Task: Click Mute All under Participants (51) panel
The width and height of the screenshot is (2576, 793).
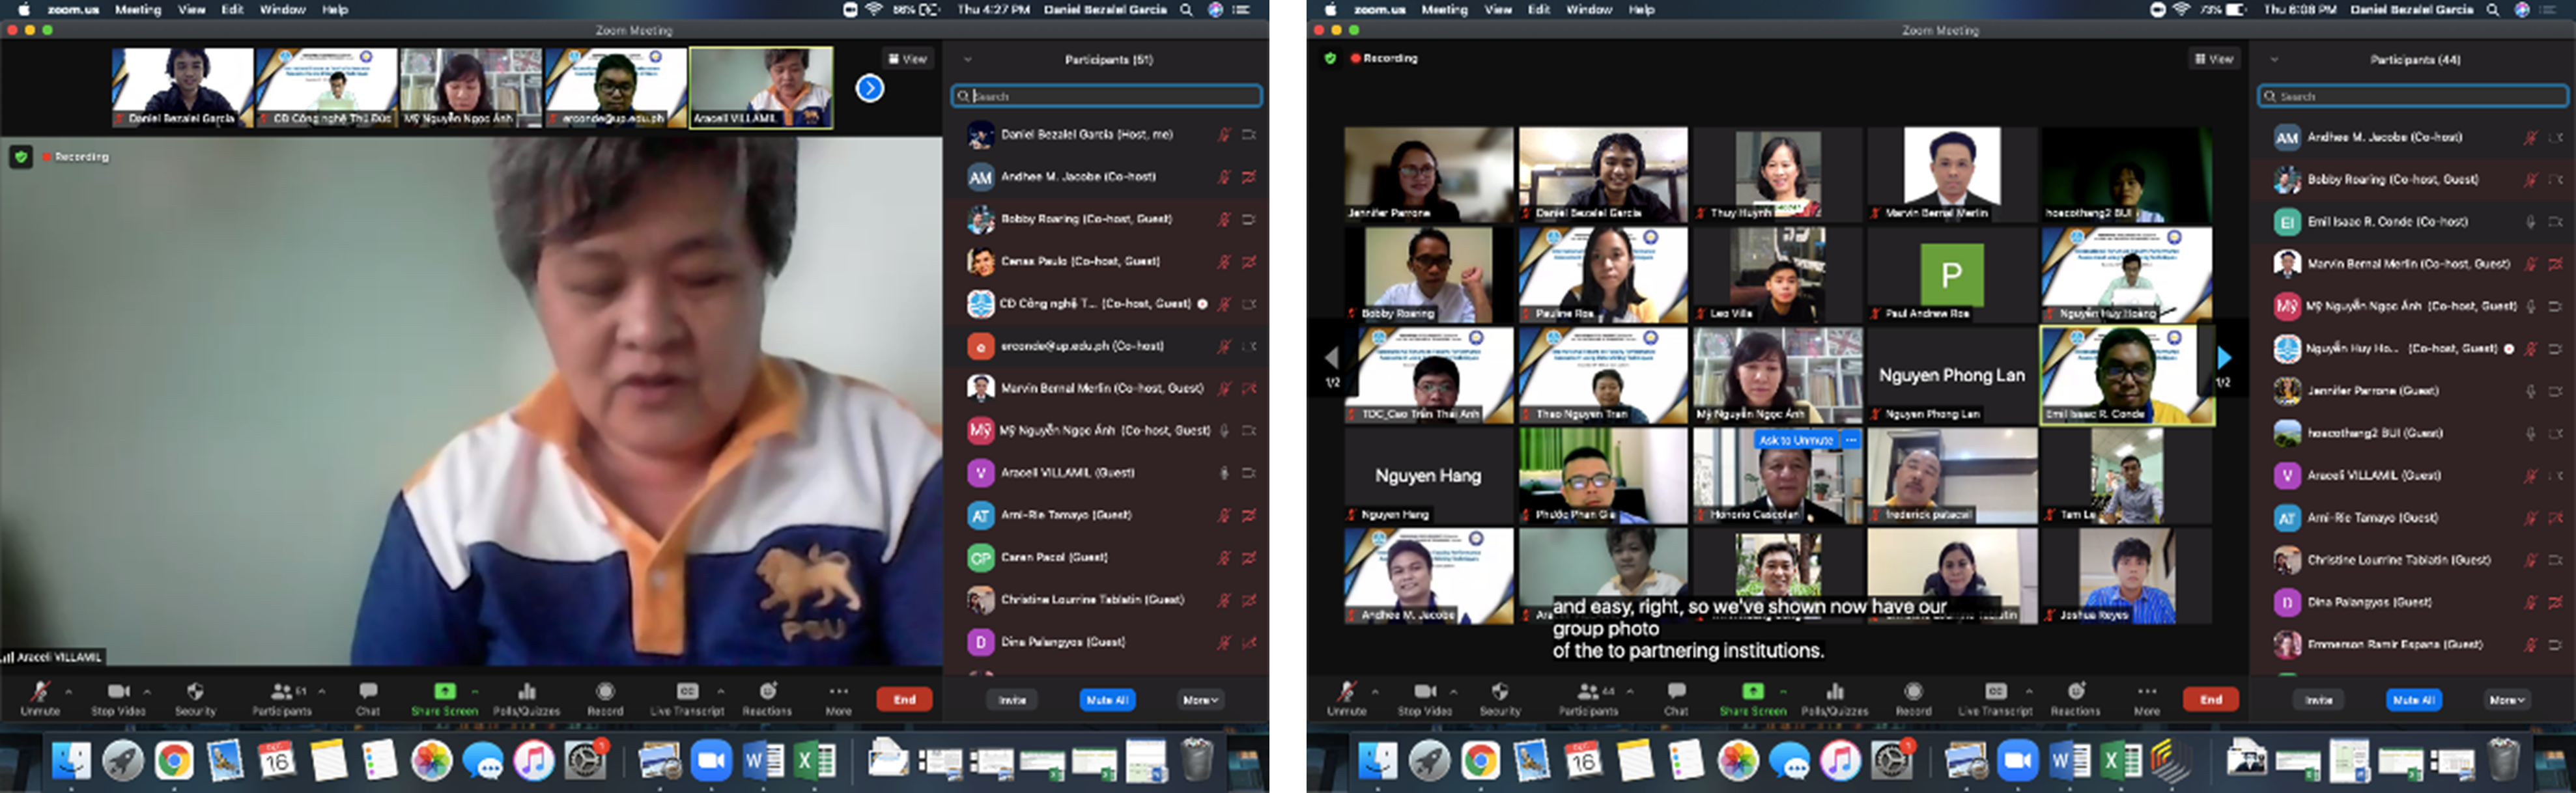Action: point(1107,700)
